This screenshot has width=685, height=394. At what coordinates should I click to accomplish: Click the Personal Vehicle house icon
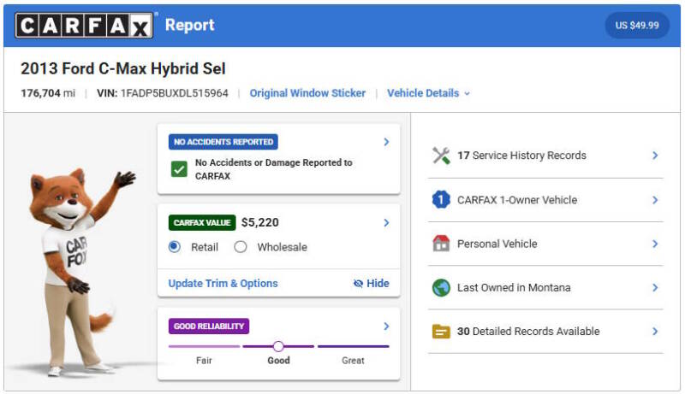(441, 244)
